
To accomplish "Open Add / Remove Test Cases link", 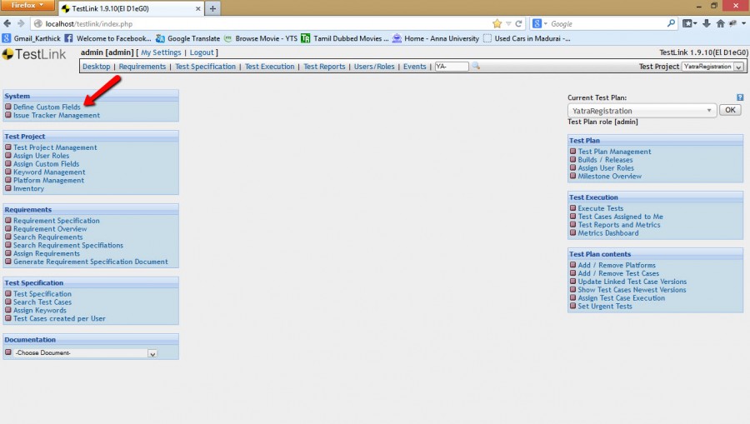I will 618,273.
